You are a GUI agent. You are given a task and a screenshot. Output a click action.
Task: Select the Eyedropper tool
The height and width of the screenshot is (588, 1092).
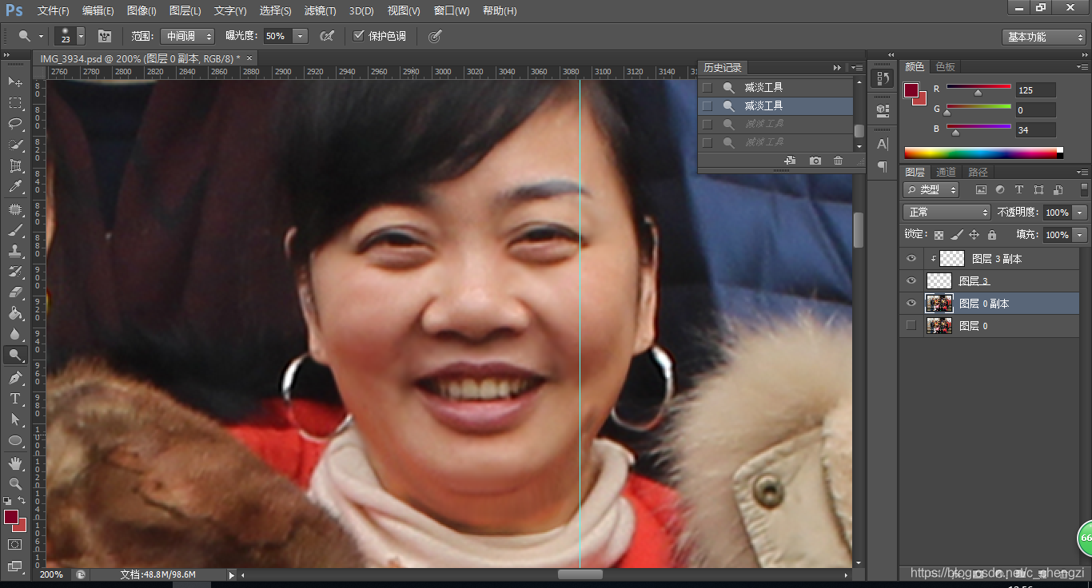pos(15,187)
